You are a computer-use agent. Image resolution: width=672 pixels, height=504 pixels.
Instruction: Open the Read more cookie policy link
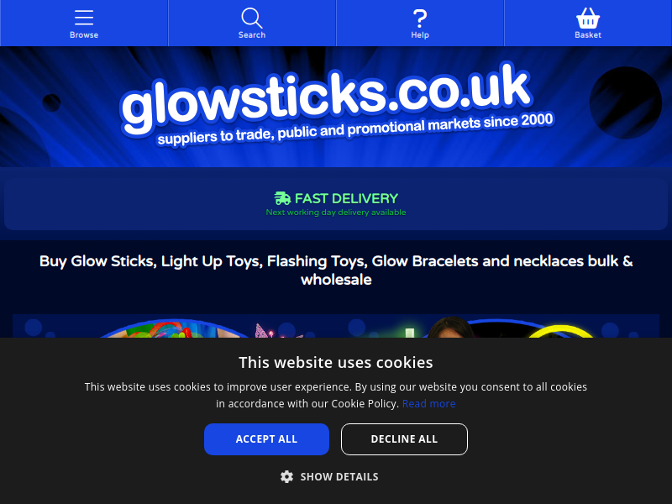pos(428,404)
